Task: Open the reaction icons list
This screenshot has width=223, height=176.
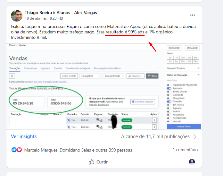Action: coord(17,150)
